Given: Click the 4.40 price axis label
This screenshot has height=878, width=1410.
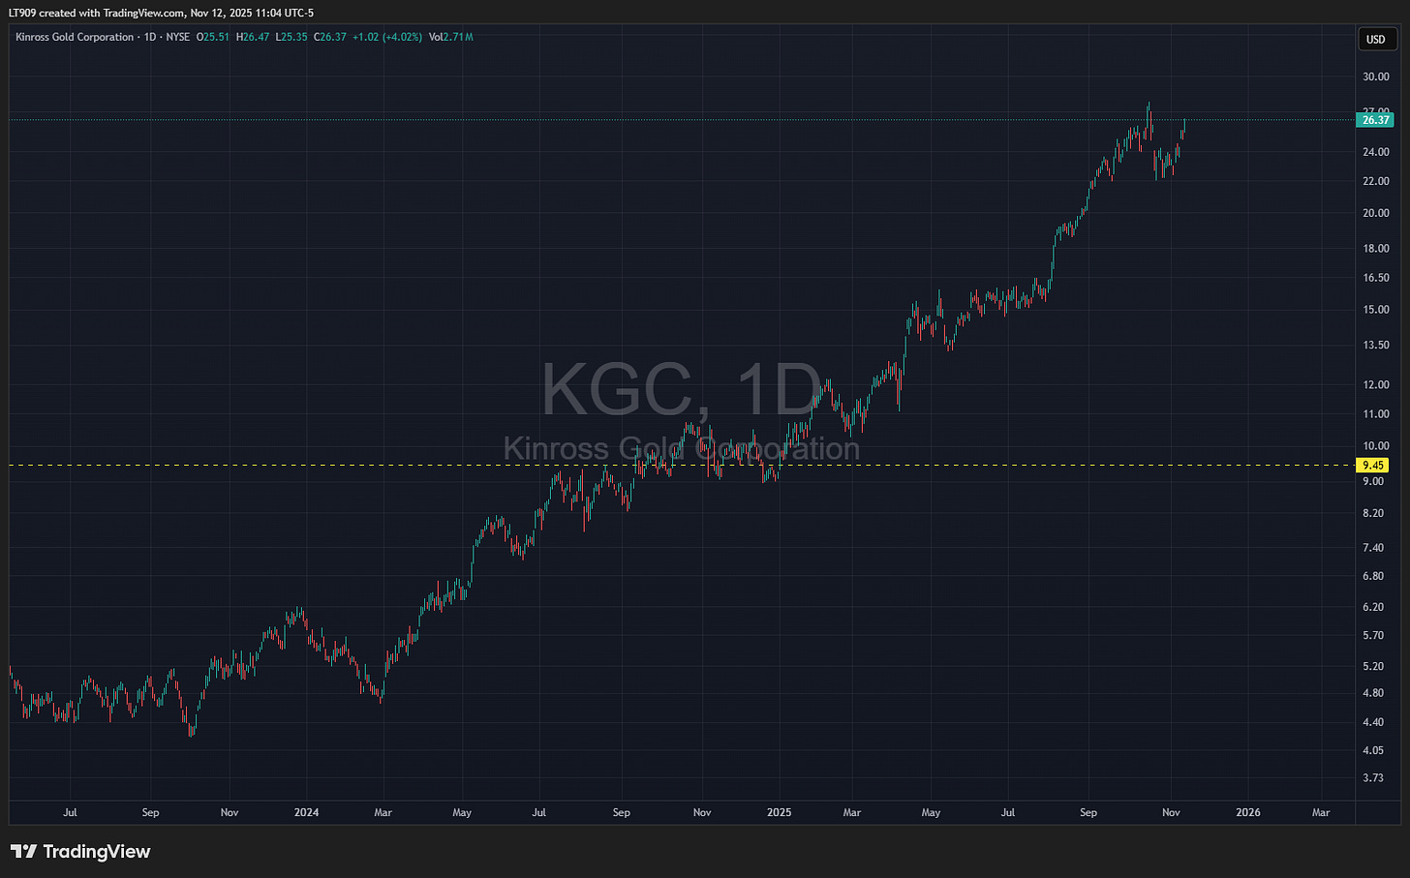Looking at the screenshot, I should pos(1373,722).
